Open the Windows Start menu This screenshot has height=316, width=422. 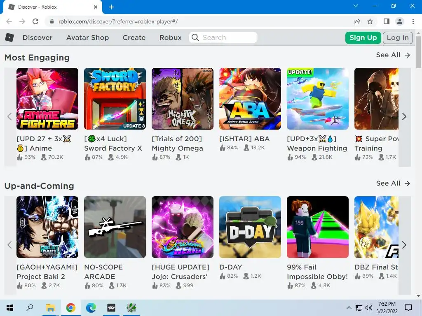10,308
